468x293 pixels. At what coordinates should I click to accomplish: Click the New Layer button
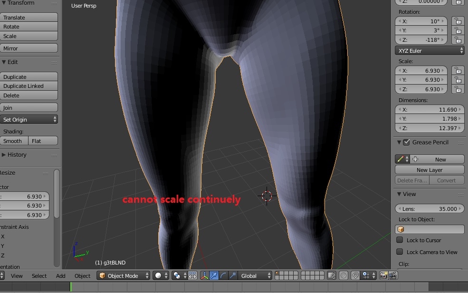[430, 170]
